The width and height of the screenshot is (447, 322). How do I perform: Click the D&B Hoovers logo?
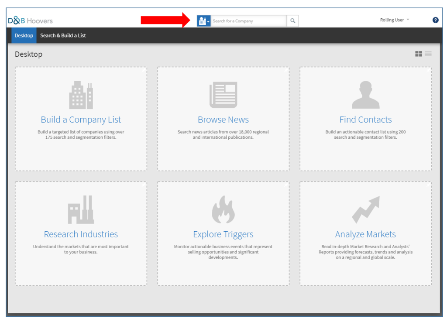(30, 21)
